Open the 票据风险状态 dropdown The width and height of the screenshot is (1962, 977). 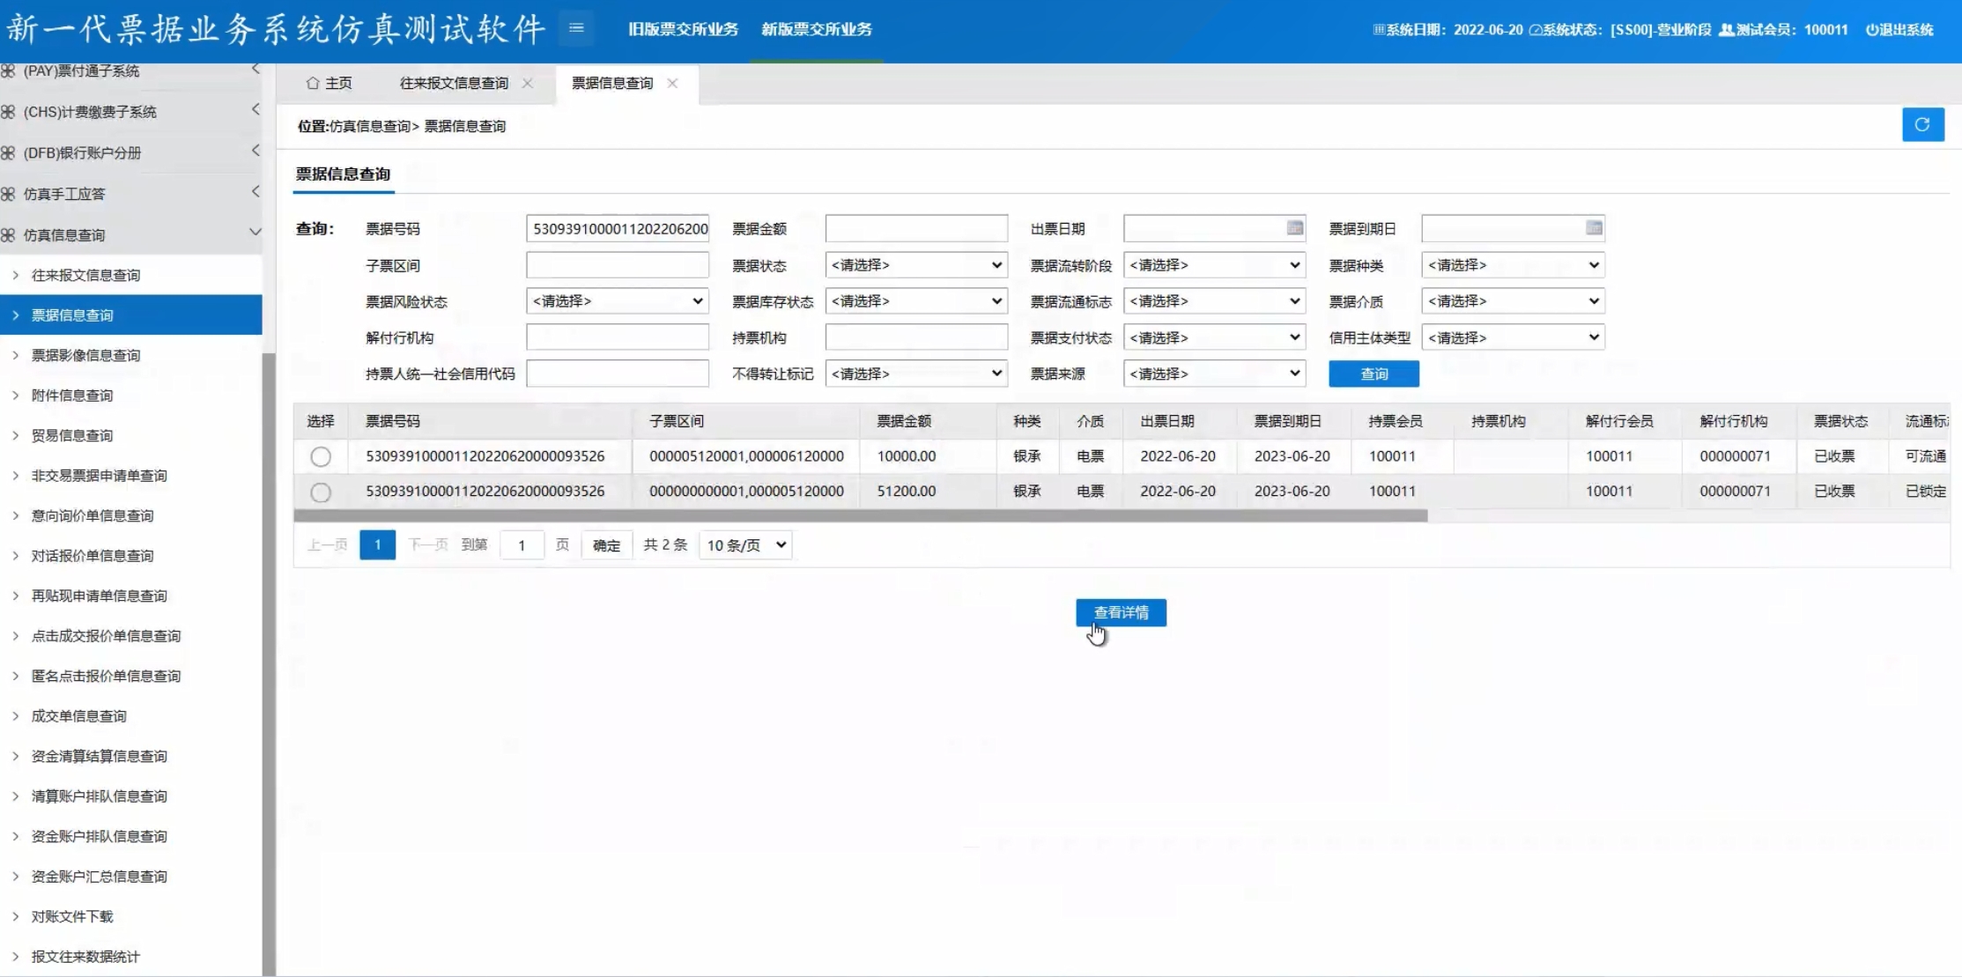click(618, 301)
